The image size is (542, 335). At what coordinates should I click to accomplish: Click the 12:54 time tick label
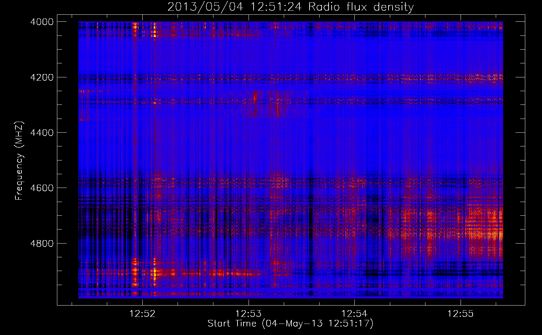coord(354,314)
